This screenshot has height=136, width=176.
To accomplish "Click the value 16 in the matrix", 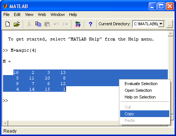I will [x=16, y=72].
